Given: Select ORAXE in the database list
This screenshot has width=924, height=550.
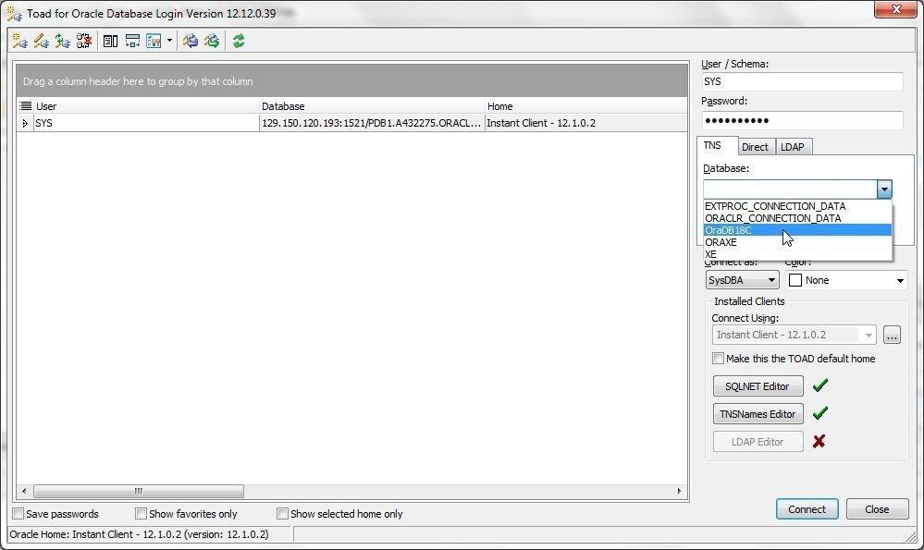Looking at the screenshot, I should [798, 242].
